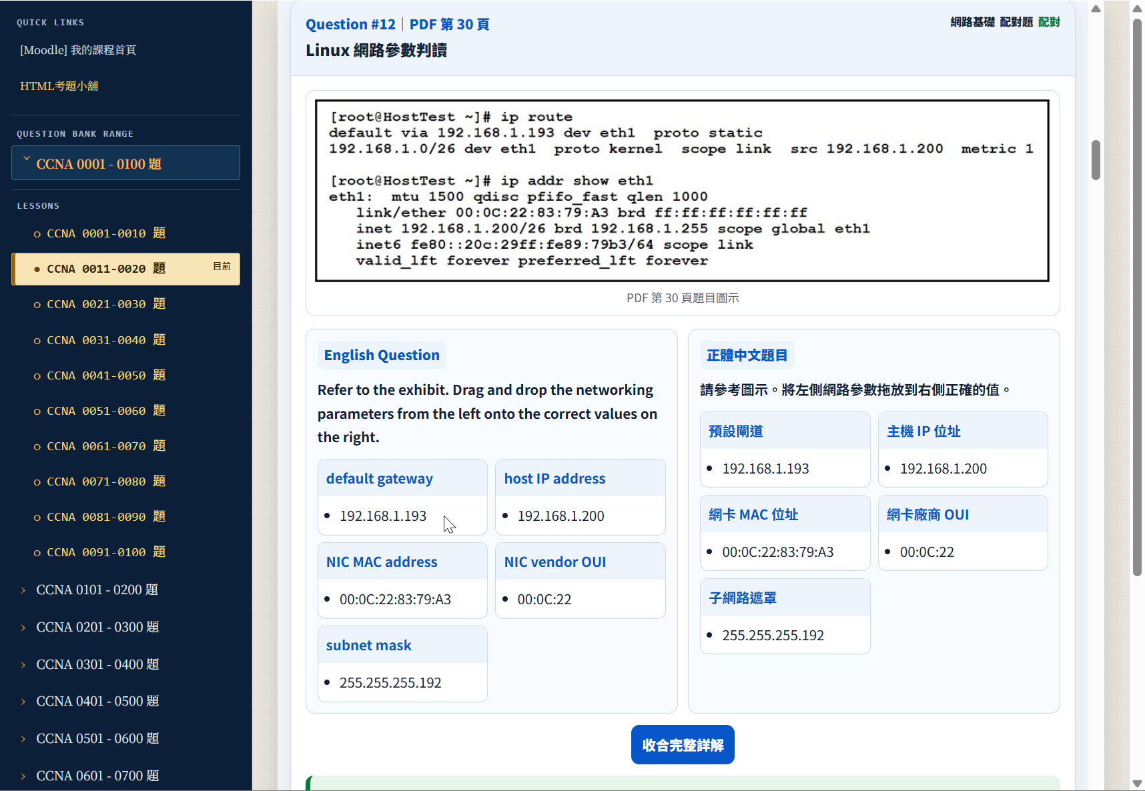1145x791 pixels.
Task: Click the inner page scrollbar thumb
Action: (1096, 160)
